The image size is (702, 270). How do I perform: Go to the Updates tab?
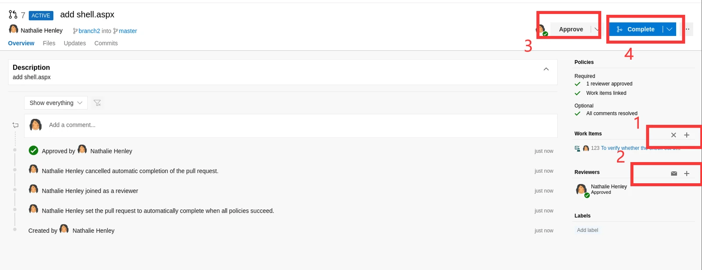tap(75, 43)
